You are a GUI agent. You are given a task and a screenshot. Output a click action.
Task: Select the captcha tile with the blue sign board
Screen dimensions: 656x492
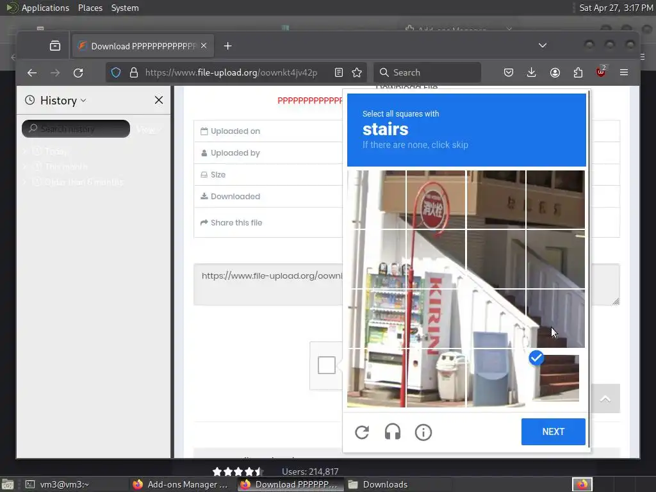point(496,378)
